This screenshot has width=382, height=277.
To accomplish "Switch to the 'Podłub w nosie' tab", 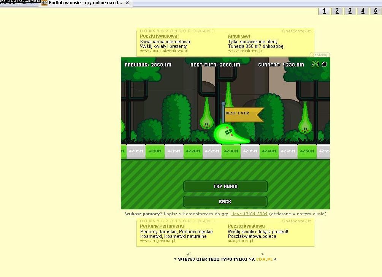I will coord(85,3).
